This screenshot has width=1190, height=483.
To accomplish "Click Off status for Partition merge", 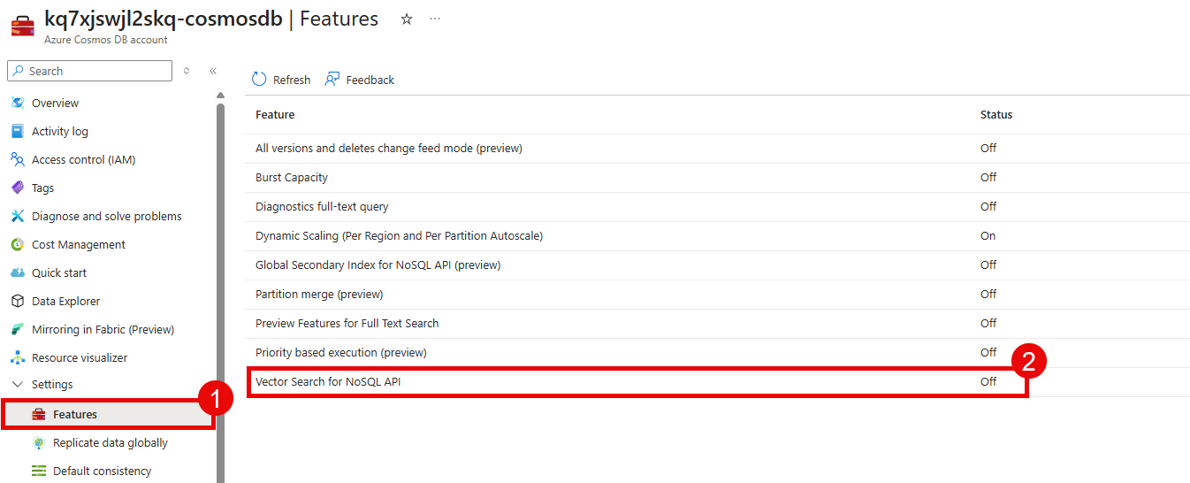I will click(x=988, y=295).
